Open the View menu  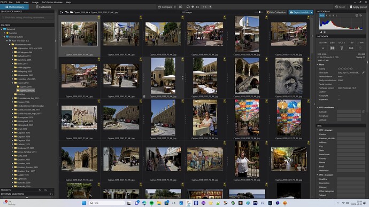[26, 2]
